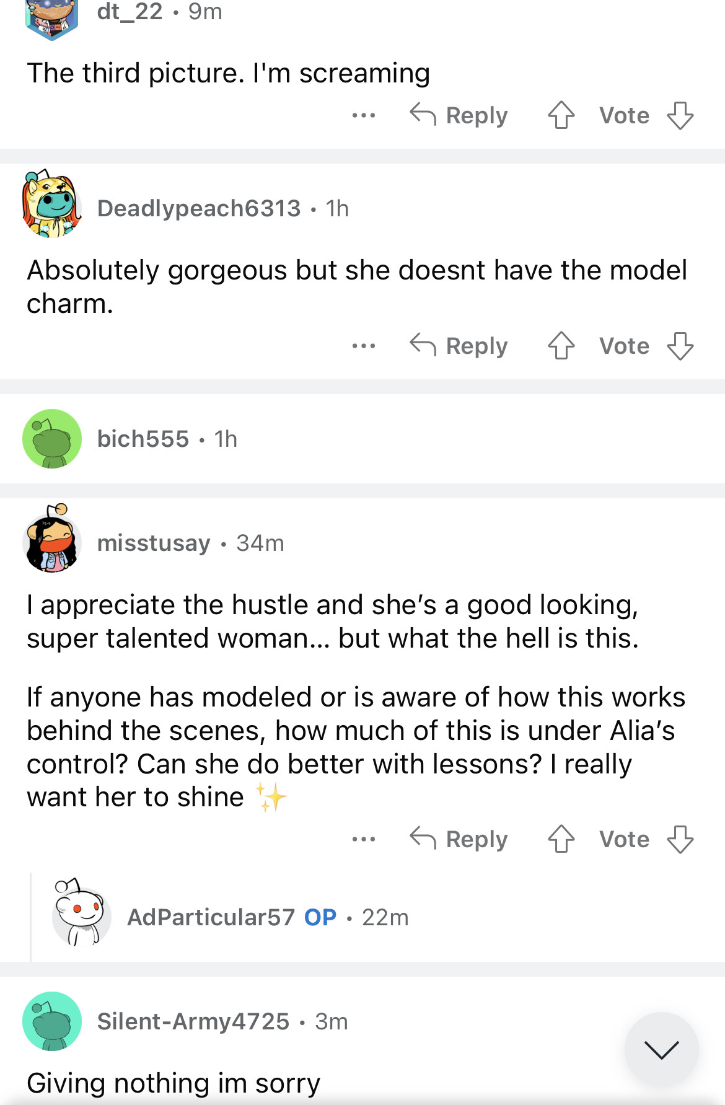Downvote dt_22's third picture comment

point(680,115)
